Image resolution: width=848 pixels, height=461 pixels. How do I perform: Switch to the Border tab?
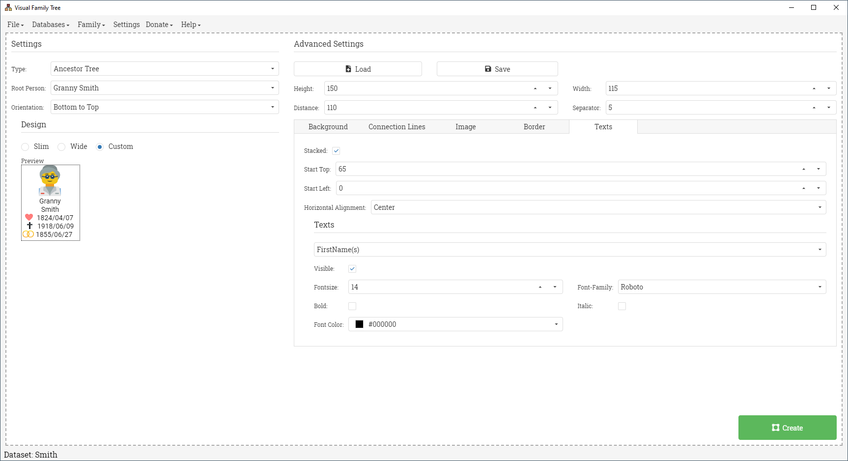tap(534, 127)
